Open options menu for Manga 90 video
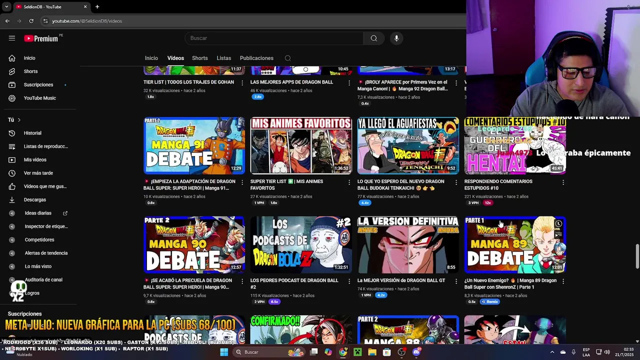This screenshot has height=360, width=640. pos(242,281)
